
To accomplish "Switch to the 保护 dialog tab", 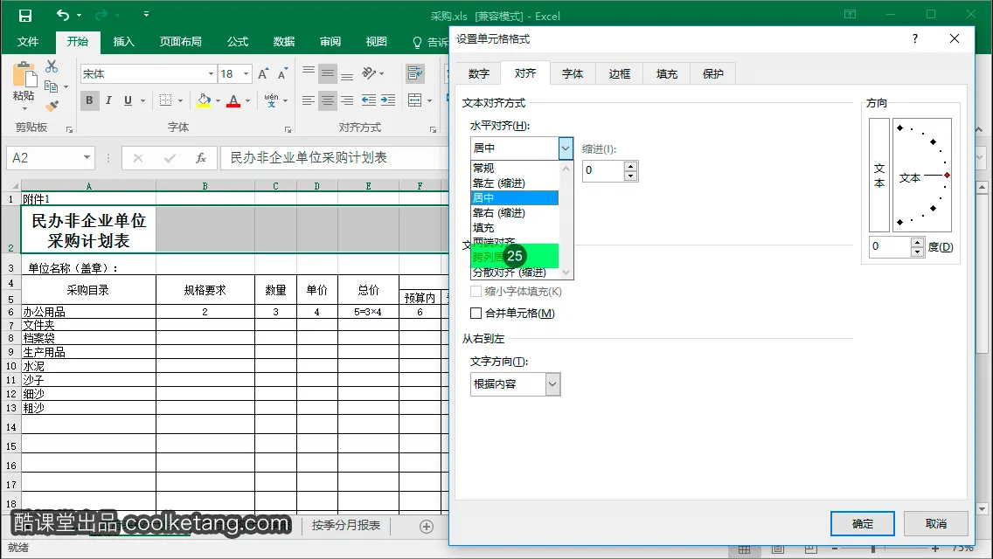I will (x=712, y=74).
